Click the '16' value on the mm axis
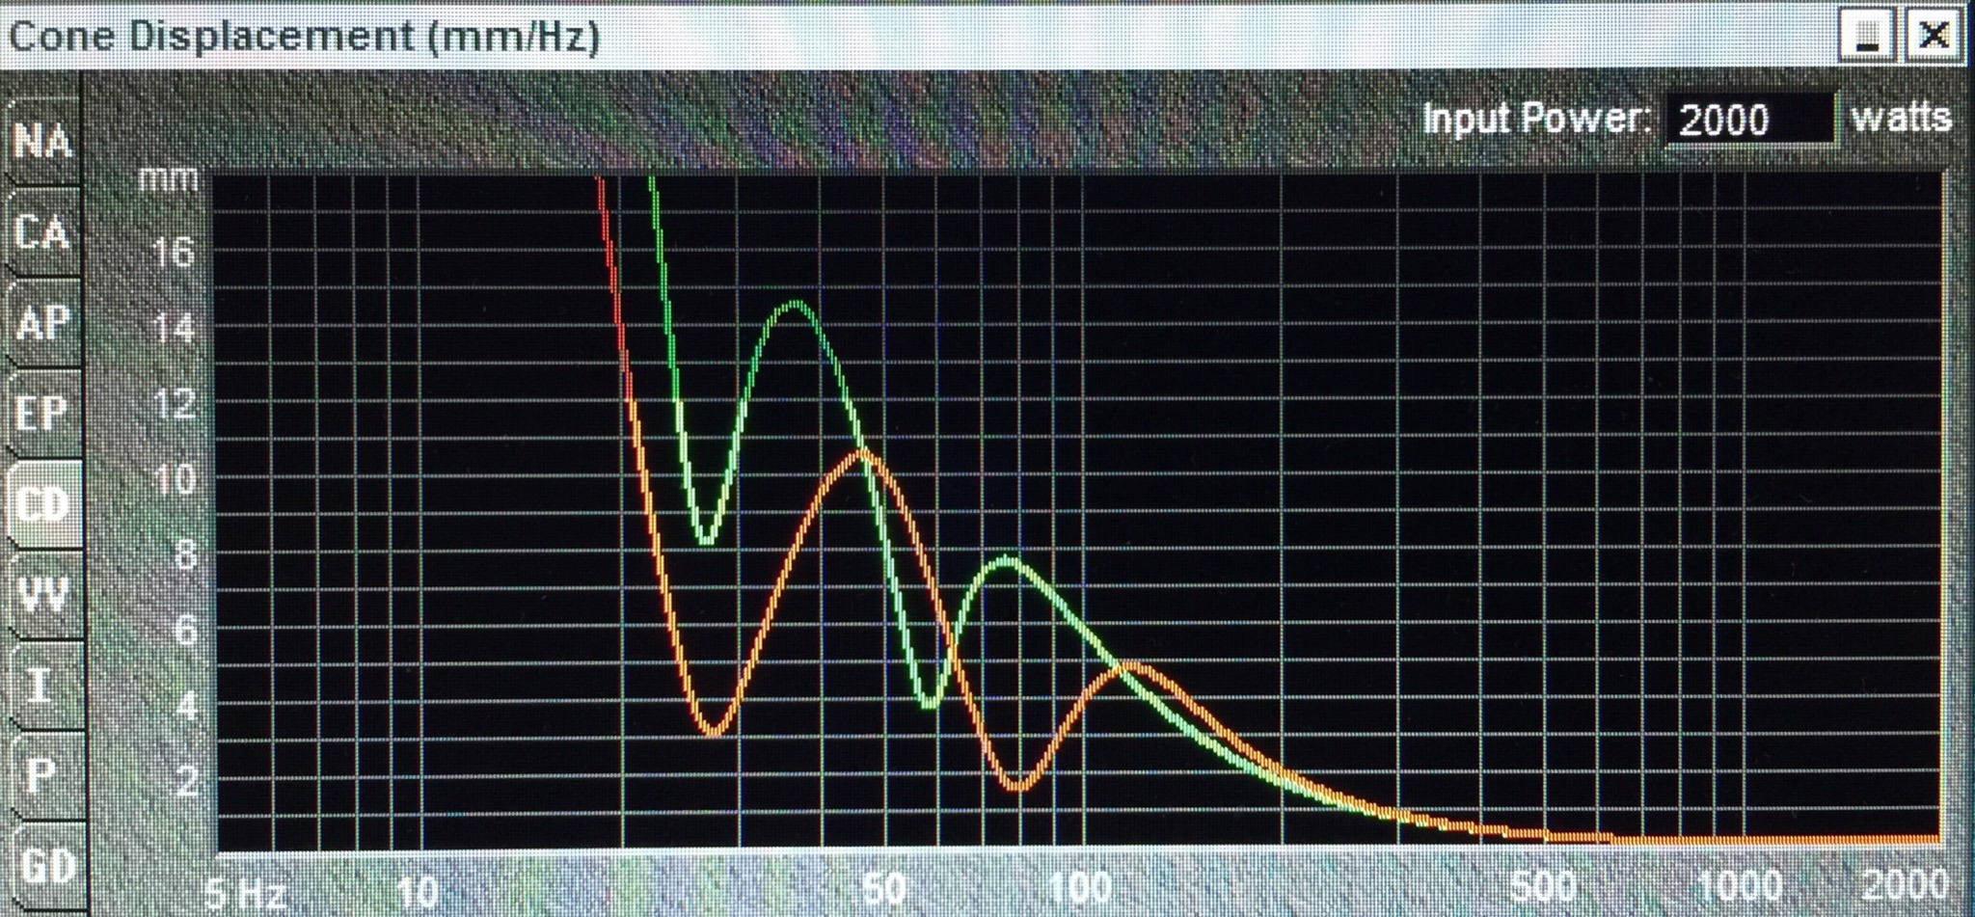Viewport: 1975px width, 917px height. pos(174,254)
